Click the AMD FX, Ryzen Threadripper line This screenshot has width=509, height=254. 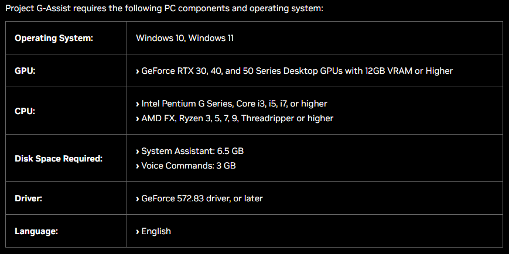click(237, 118)
